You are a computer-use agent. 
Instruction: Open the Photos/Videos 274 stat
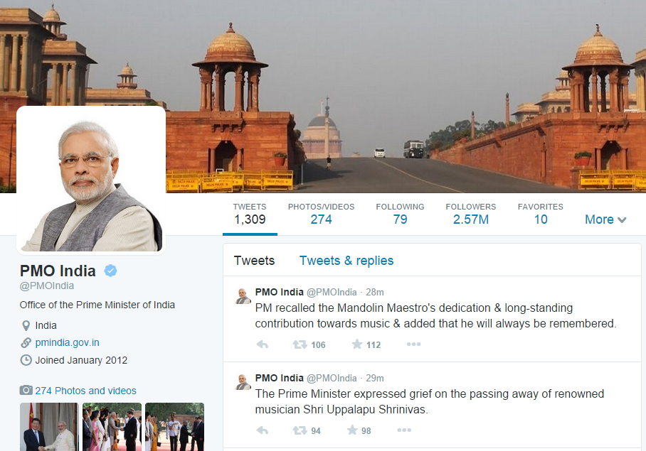(322, 214)
